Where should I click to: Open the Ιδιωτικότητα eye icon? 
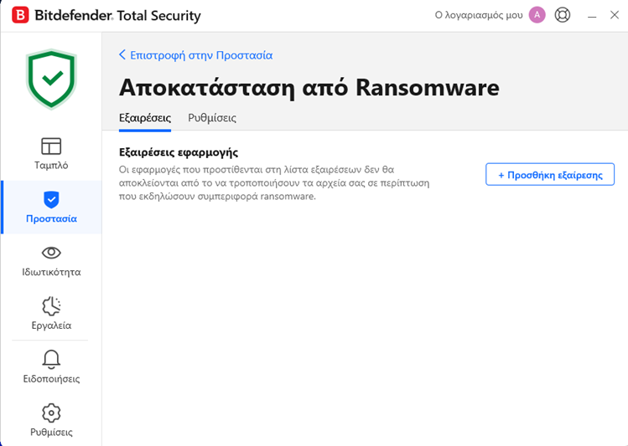51,253
